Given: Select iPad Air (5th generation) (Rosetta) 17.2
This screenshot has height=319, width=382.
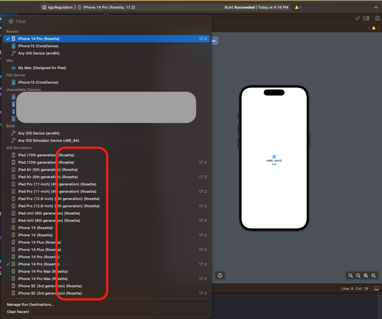Looking at the screenshot, I should pos(106,177).
